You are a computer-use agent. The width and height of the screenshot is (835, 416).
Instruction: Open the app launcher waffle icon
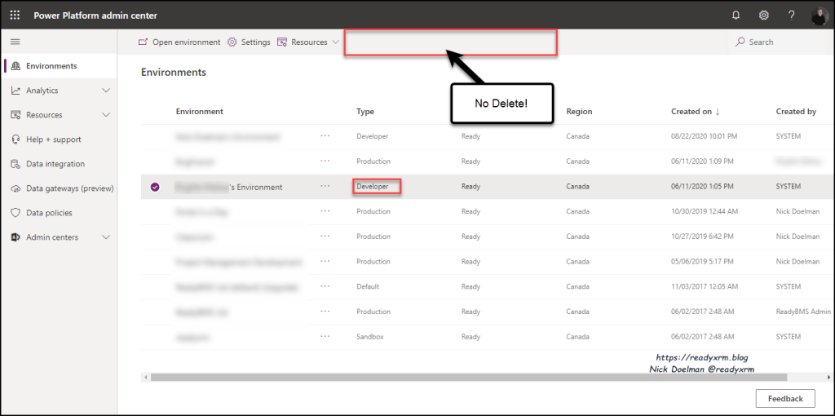pos(15,15)
